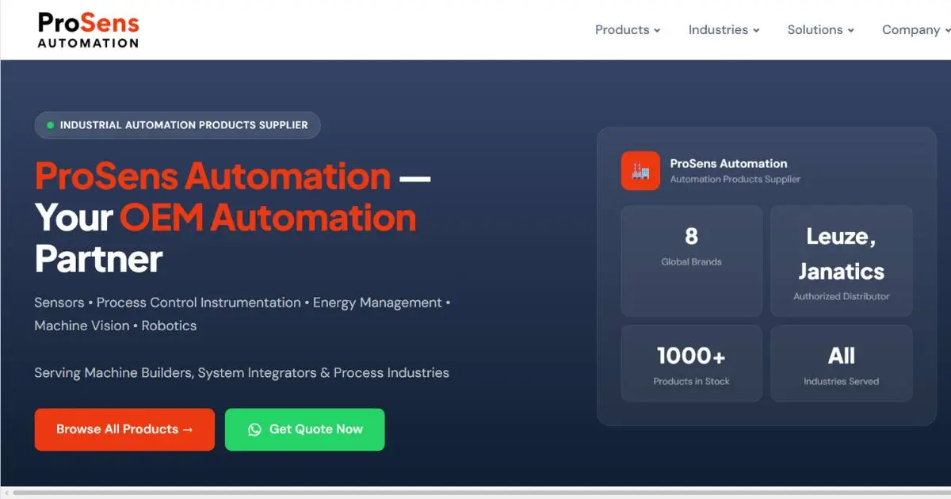Image resolution: width=951 pixels, height=499 pixels.
Task: Click the ProSens Automation logo
Action: 88,30
